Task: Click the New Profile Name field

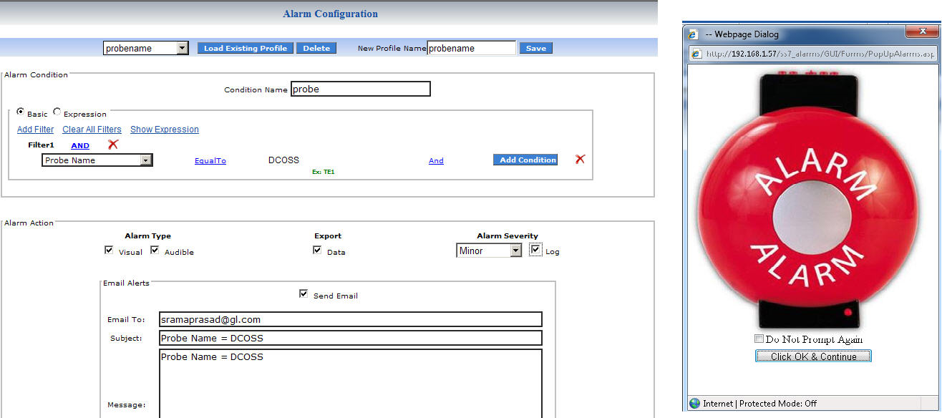Action: pyautogui.click(x=472, y=48)
